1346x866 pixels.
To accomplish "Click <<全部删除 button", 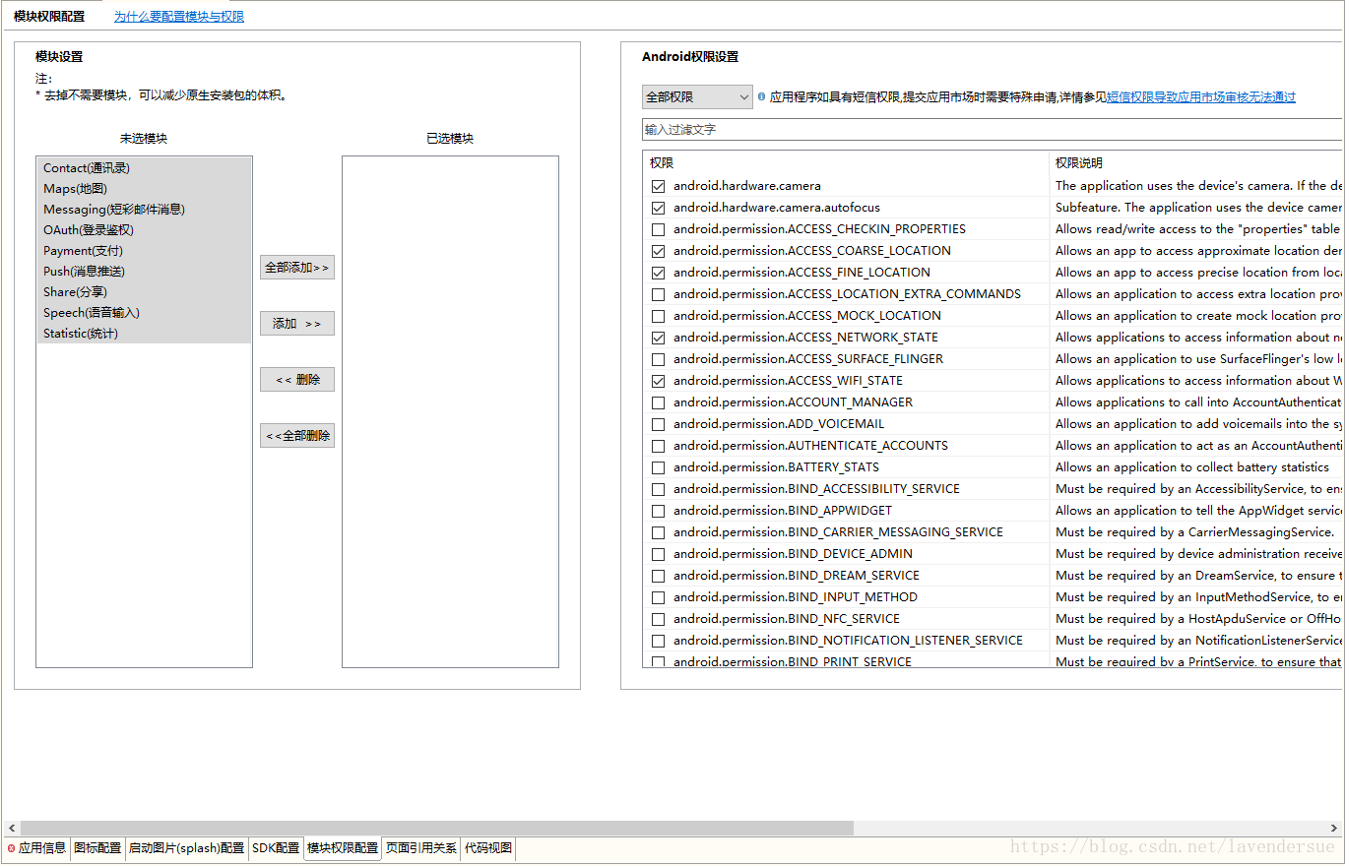I will pyautogui.click(x=297, y=436).
